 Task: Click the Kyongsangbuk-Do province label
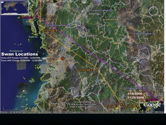click(145, 34)
